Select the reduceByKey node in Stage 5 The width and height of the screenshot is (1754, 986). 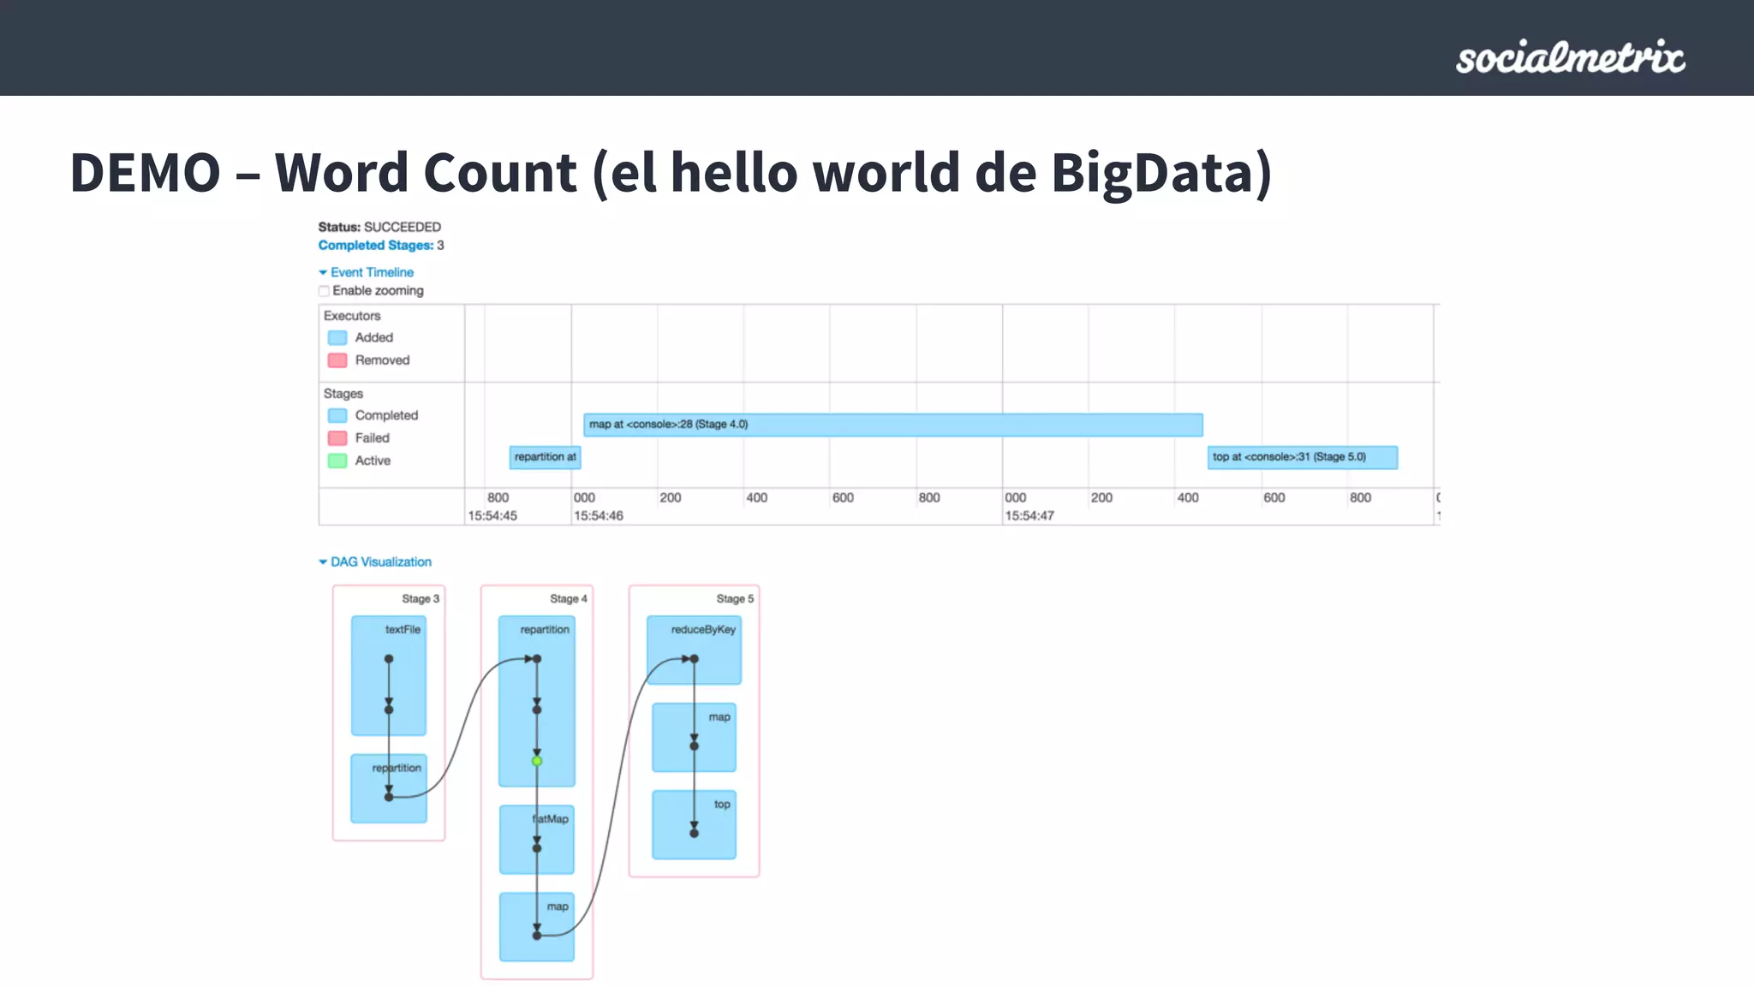point(694,650)
